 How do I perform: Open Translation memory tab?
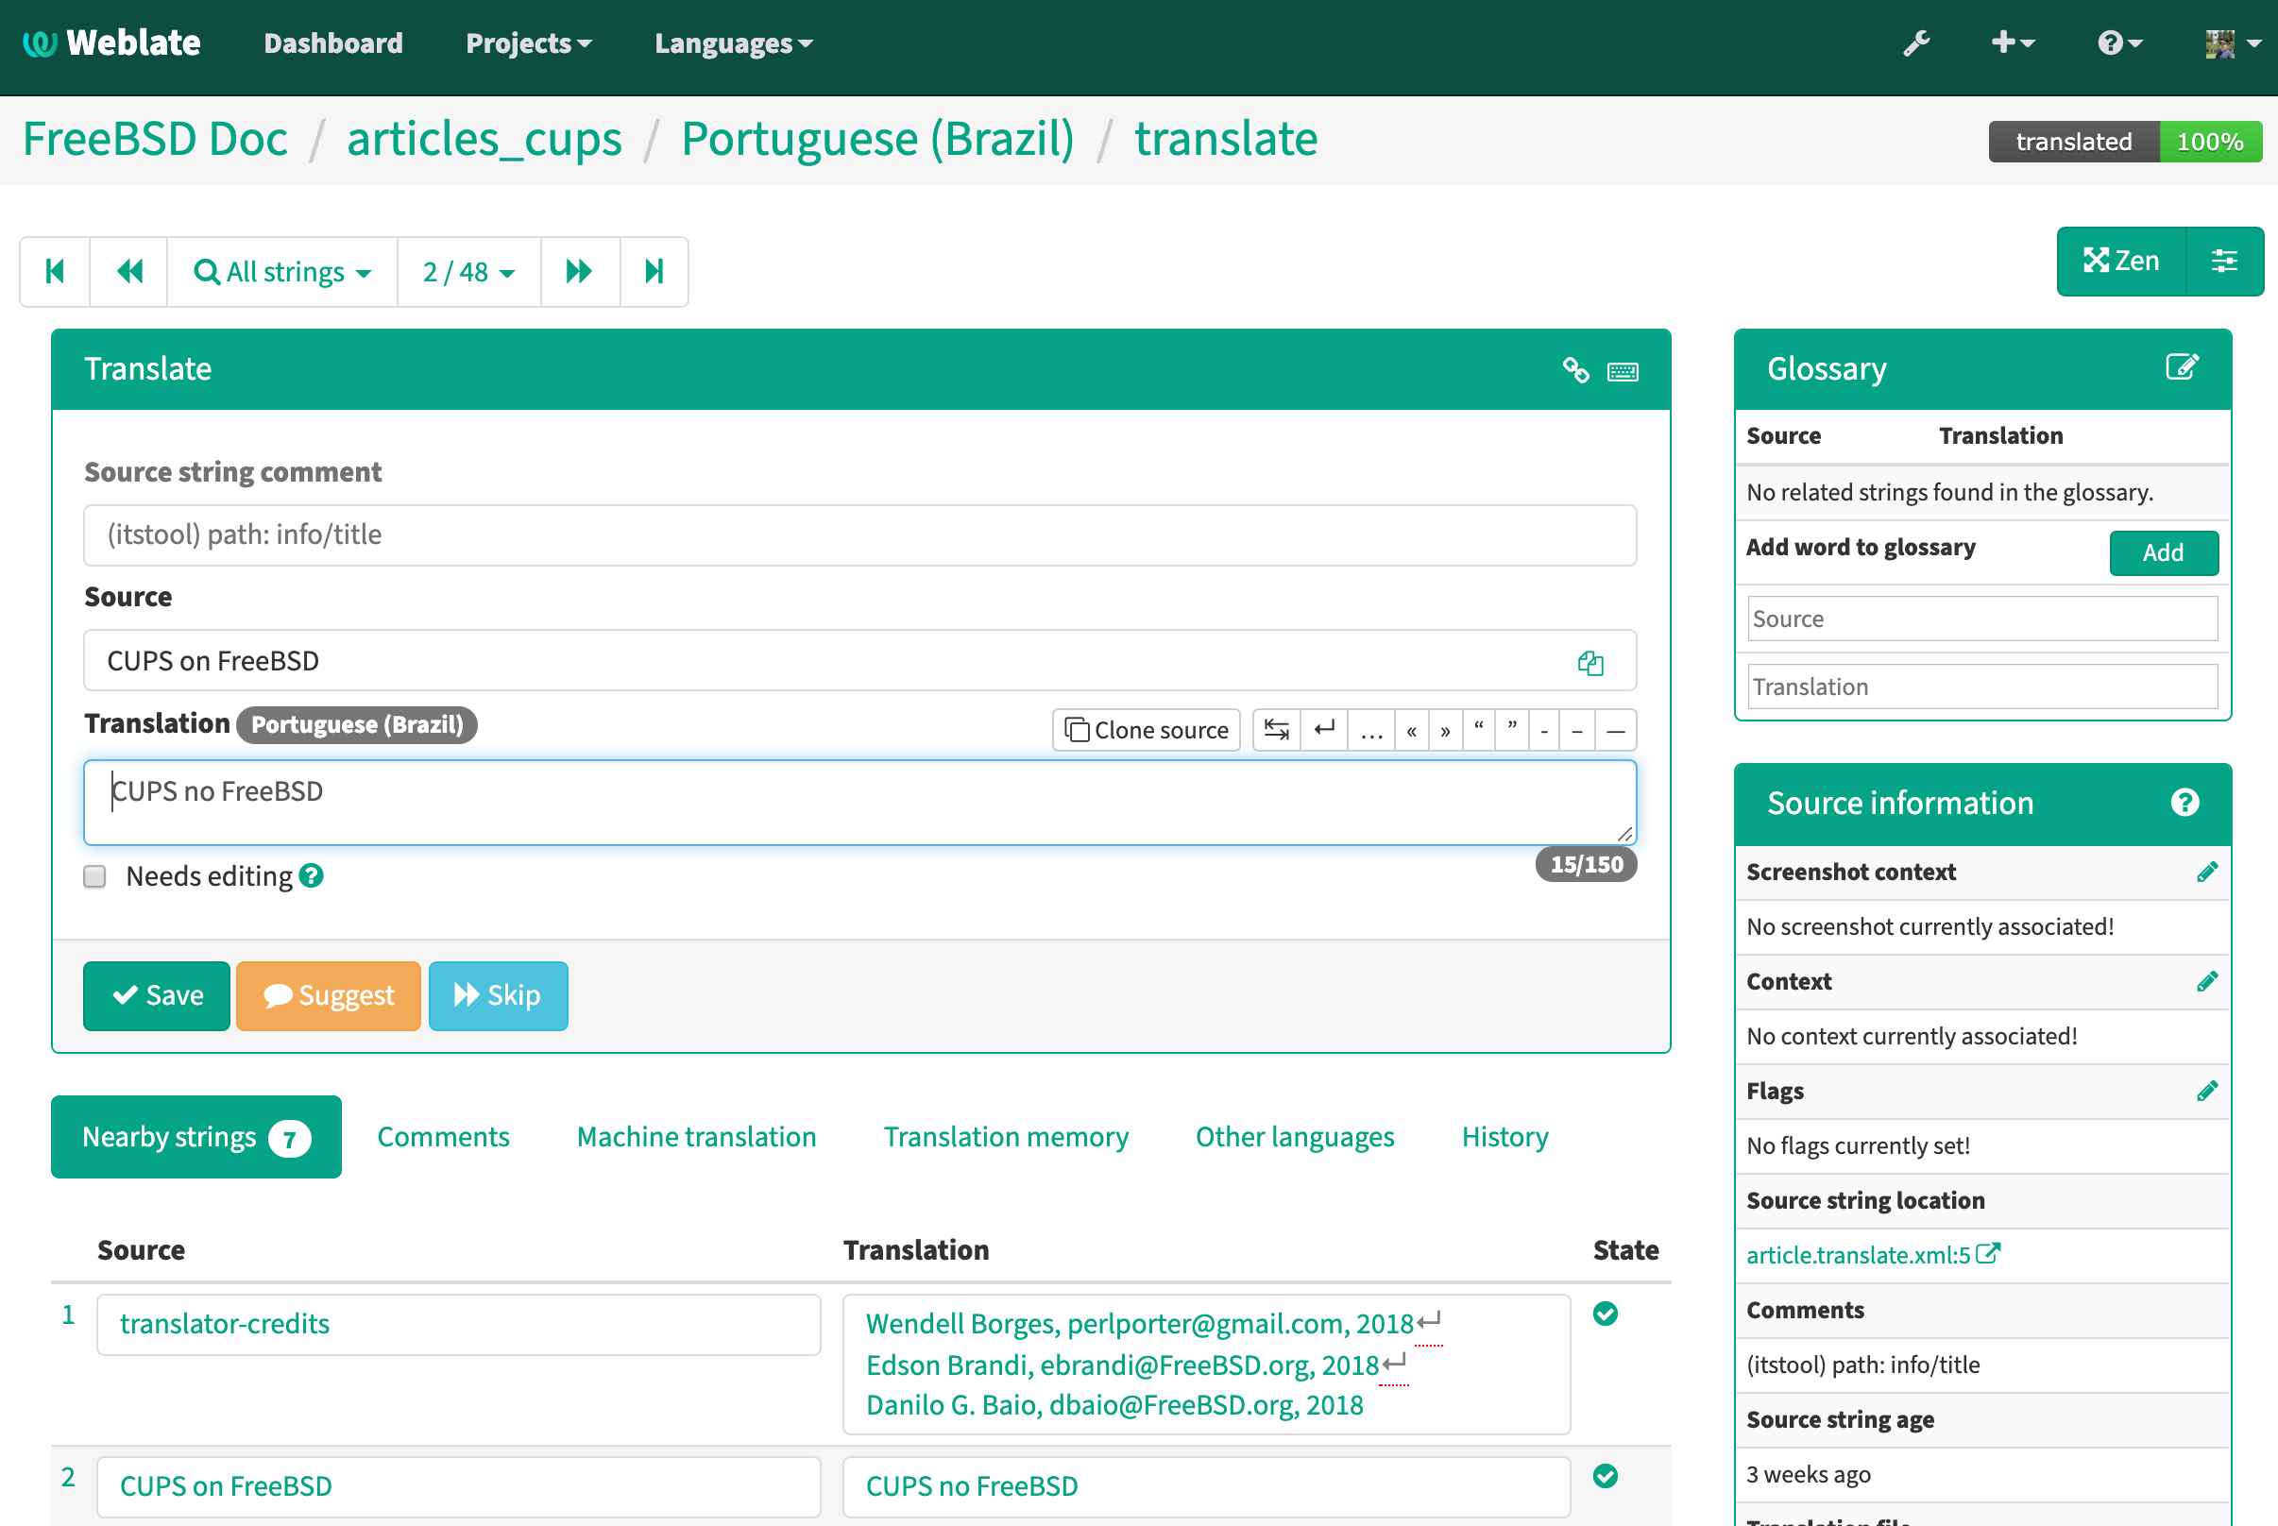(1006, 1137)
